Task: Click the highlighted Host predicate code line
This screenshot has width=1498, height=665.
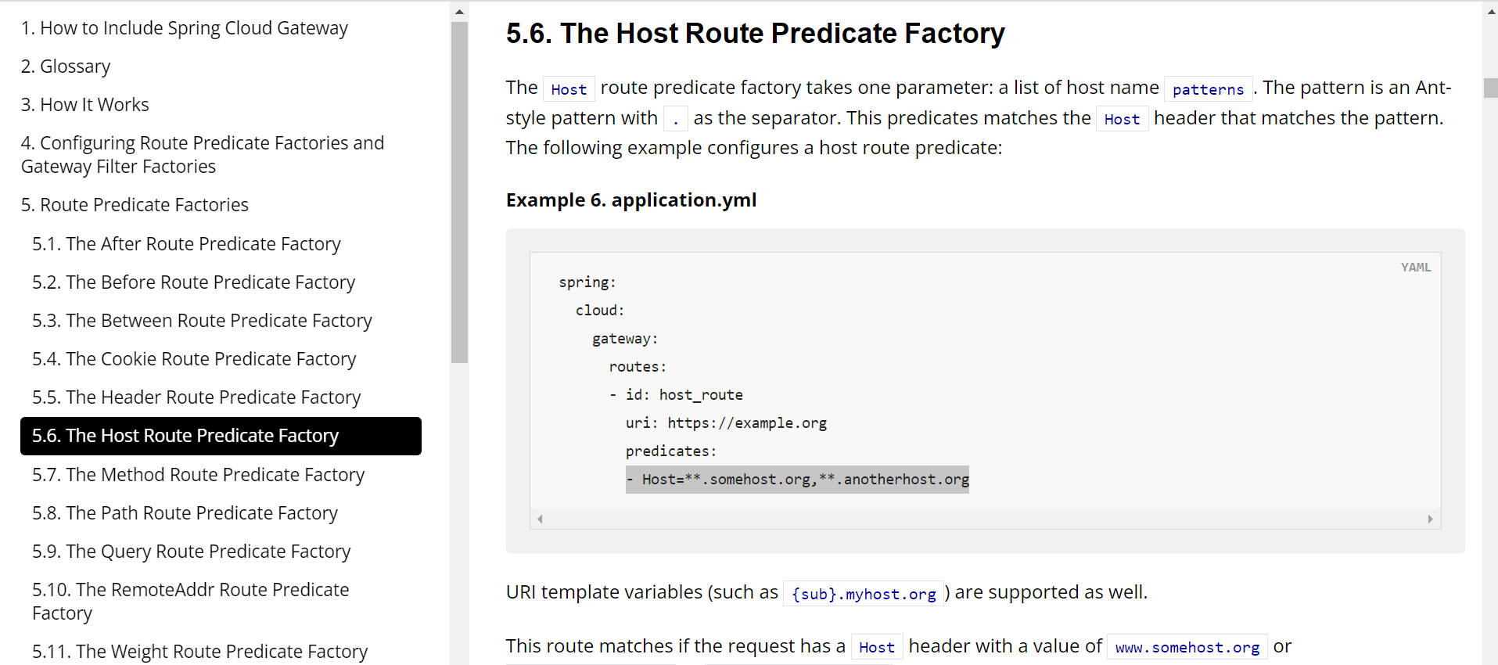Action: point(797,480)
